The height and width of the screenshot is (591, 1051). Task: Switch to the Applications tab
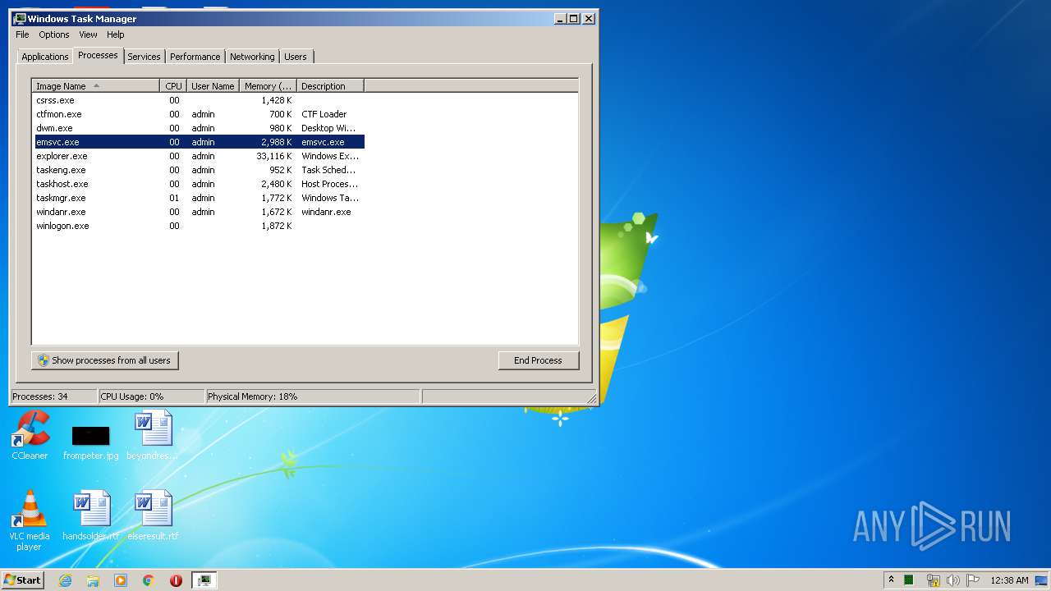click(44, 57)
